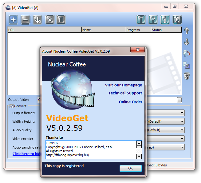Pause downloads with the pause toolbar icon
The height and width of the screenshot is (183, 201).
pyautogui.click(x=61, y=20)
